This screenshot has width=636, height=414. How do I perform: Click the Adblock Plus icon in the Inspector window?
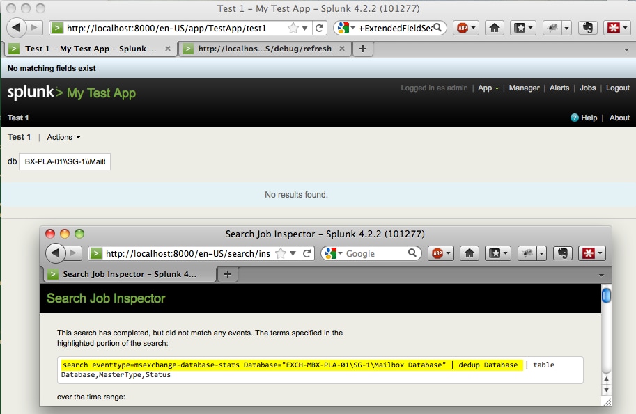click(x=437, y=253)
